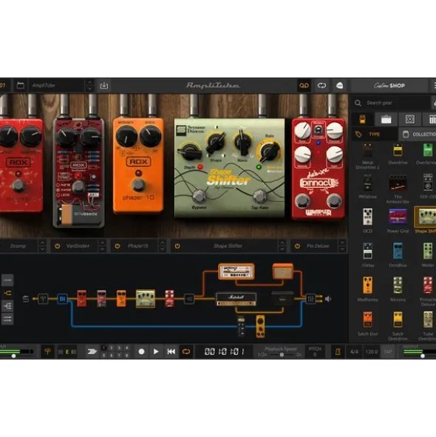Select the three-way split routing icon
This screenshot has height=437, width=436.
click(7, 306)
